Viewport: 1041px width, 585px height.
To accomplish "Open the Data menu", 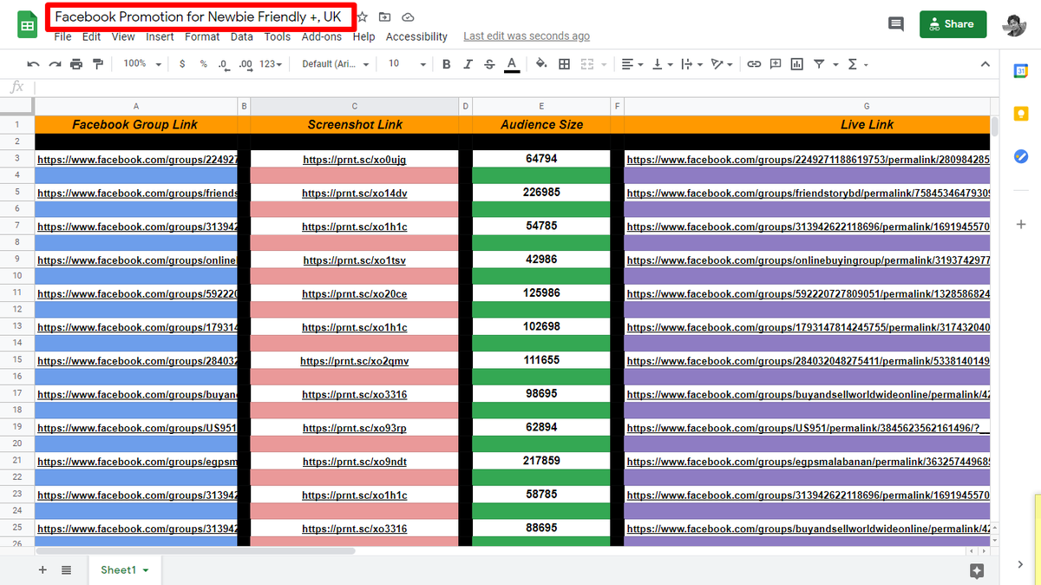I will [242, 36].
